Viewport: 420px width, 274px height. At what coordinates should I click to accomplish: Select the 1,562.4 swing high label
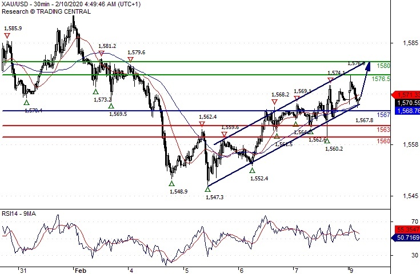point(208,117)
